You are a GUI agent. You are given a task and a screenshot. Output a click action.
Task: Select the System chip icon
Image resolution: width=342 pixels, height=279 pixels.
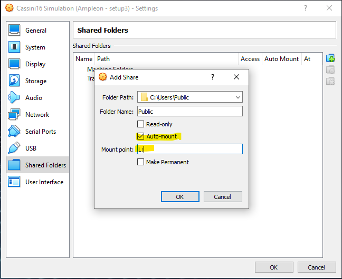point(14,47)
